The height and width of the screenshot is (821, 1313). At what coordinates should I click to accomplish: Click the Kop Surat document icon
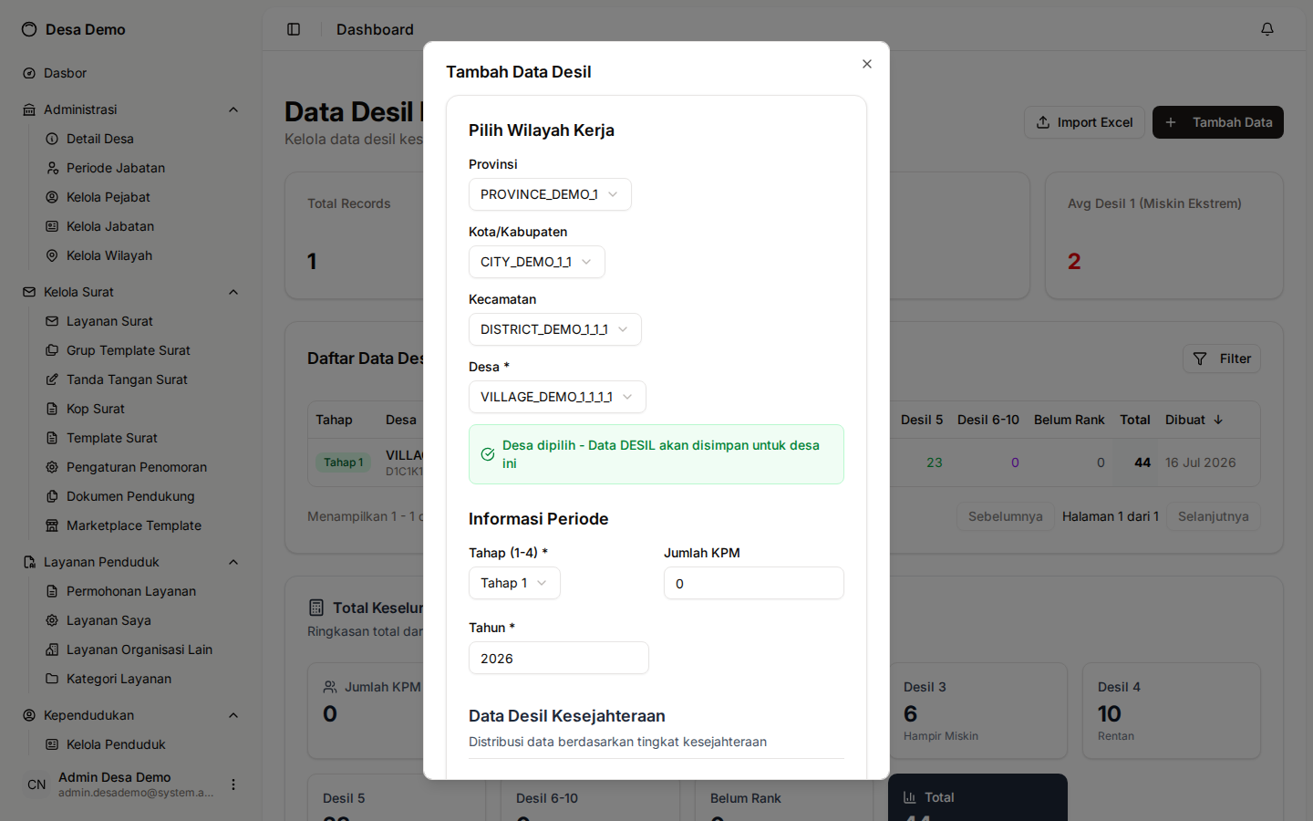pos(52,409)
